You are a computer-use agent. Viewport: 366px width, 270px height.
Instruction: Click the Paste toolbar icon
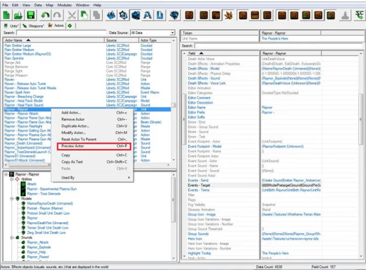click(x=96, y=15)
